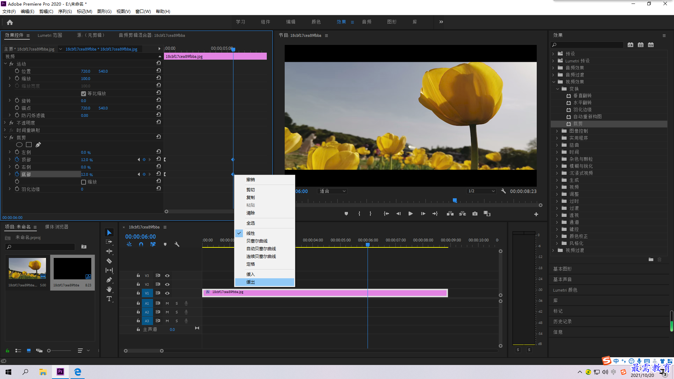The height and width of the screenshot is (379, 674).
Task: Collapse the 视频效果 folder
Action: (x=553, y=82)
